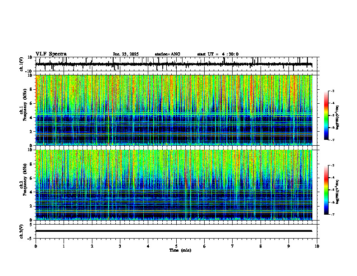The height and width of the screenshot is (276, 357).
Task: Click the ch.2 spectrogram plot
Action: [x=174, y=185]
